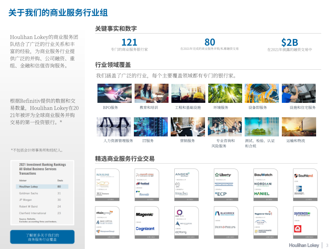Click the 2021 Investment Banking Rankings title
Screen dimensions: 332x249
(x=42, y=169)
